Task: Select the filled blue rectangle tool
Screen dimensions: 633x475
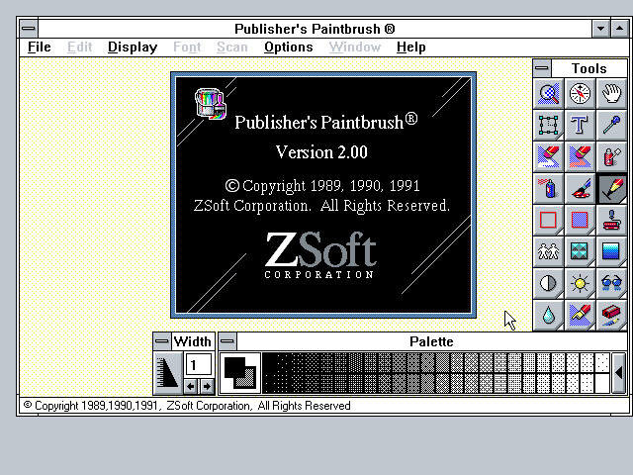Action: tap(580, 220)
